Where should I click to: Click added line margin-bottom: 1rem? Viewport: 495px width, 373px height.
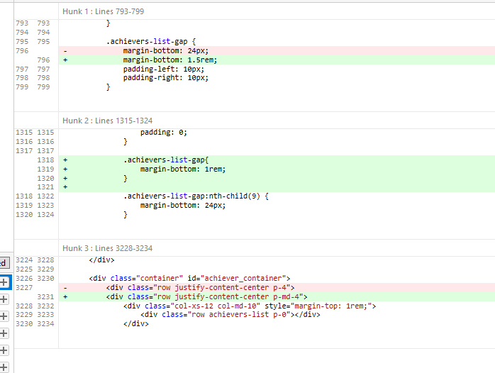(182, 169)
